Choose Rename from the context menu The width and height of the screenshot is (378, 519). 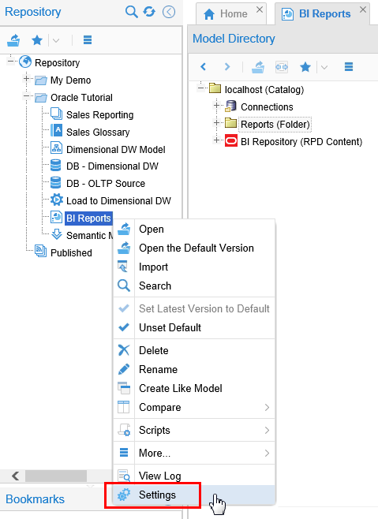(x=194, y=369)
